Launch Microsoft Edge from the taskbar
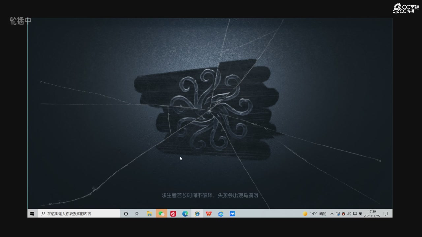This screenshot has height=237, width=422. [x=185, y=214]
